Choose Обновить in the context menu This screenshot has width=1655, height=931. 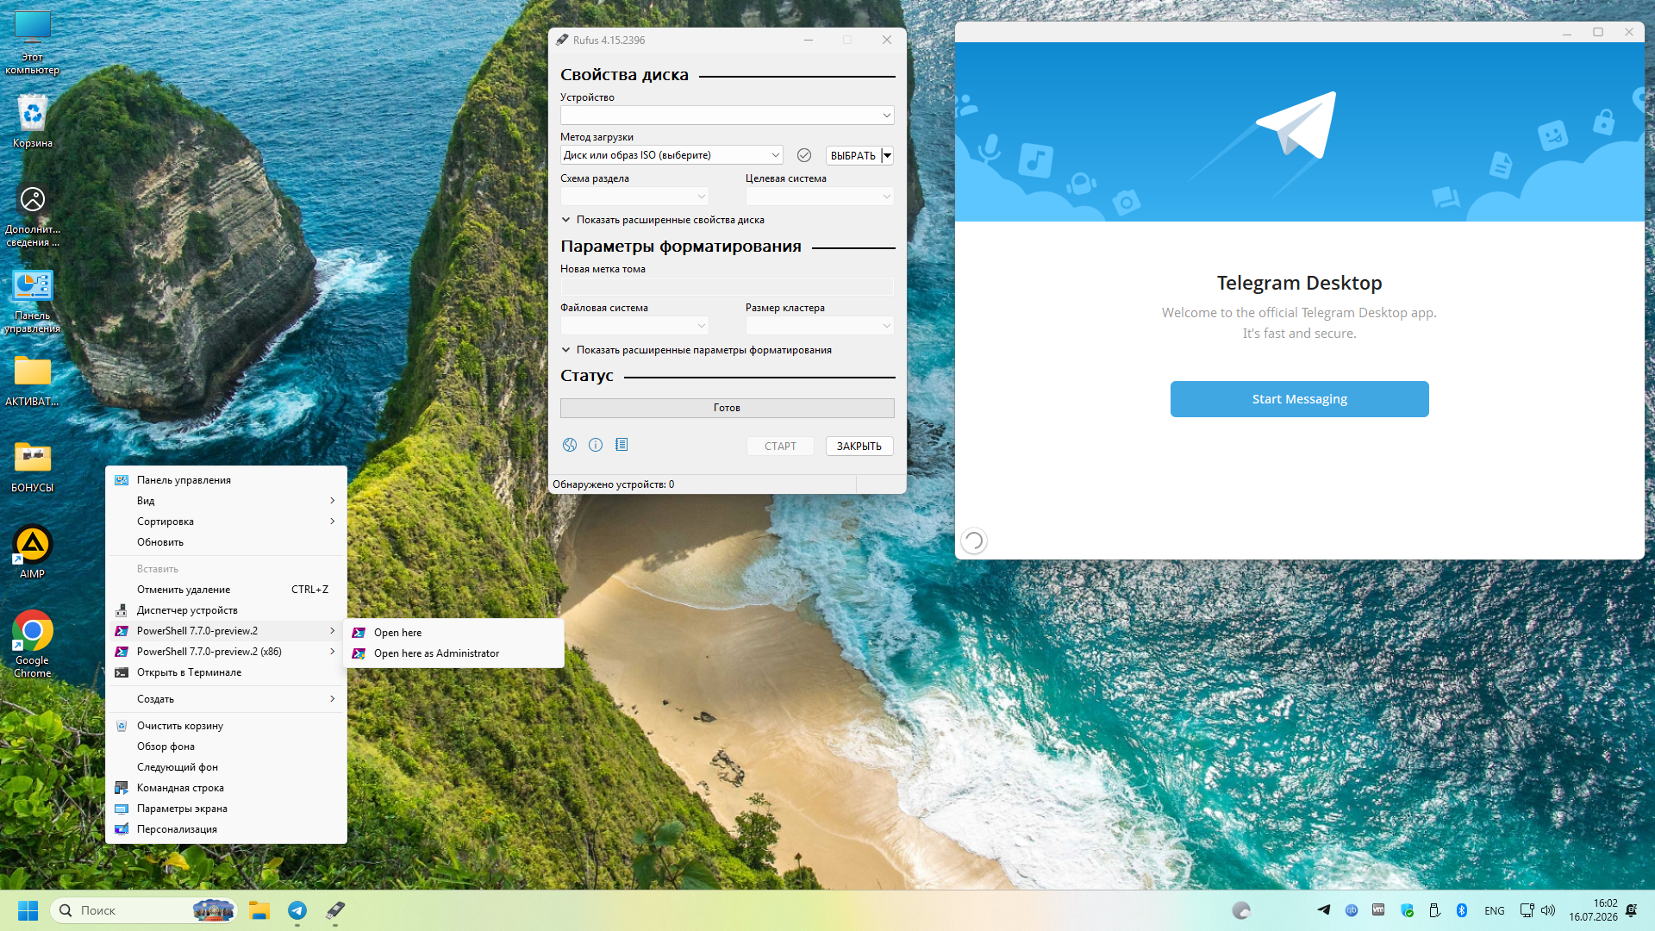[x=226, y=542]
